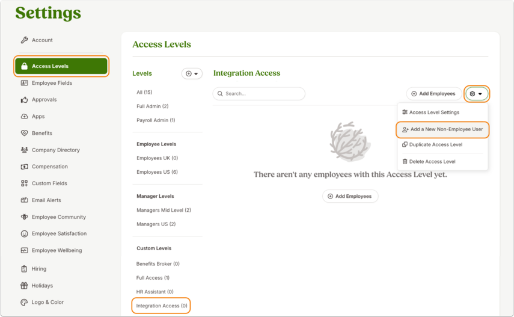
Task: Select HR Assistant (0) level
Action: [155, 292]
